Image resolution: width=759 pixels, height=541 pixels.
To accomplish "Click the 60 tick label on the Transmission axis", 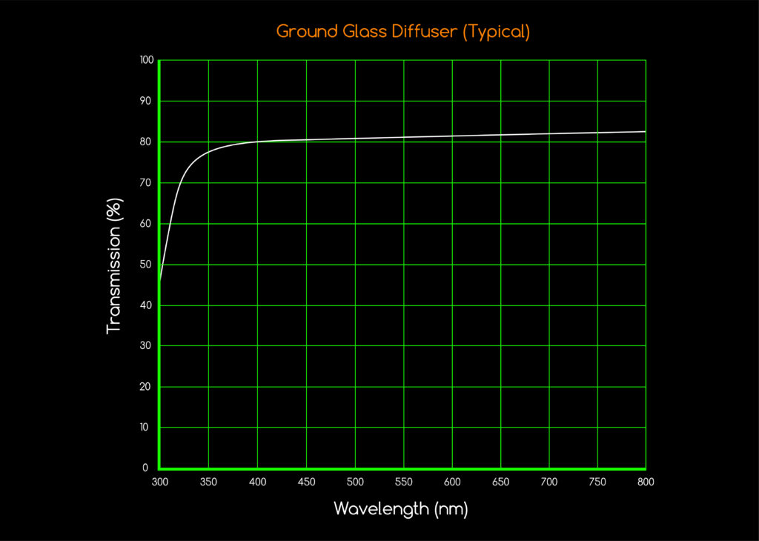I will [145, 223].
